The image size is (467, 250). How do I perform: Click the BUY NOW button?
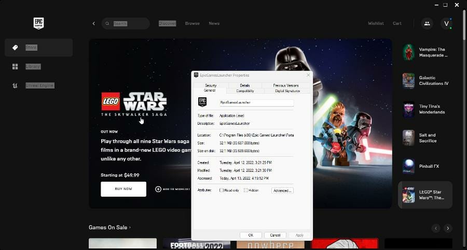[x=123, y=189]
